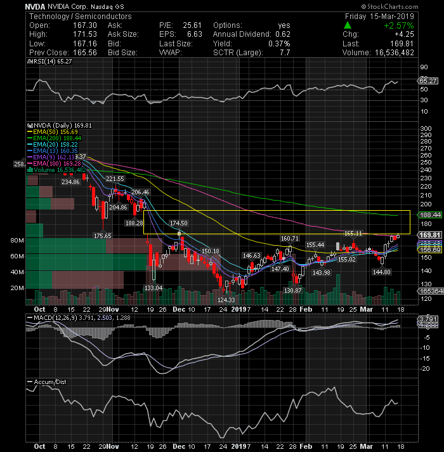Click the 133.04 low label

coord(153,288)
